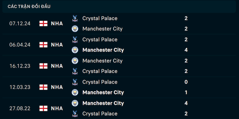This screenshot has width=239, height=119.
Task: Click England flag beside 06.04.24 date
Action: 43,45
